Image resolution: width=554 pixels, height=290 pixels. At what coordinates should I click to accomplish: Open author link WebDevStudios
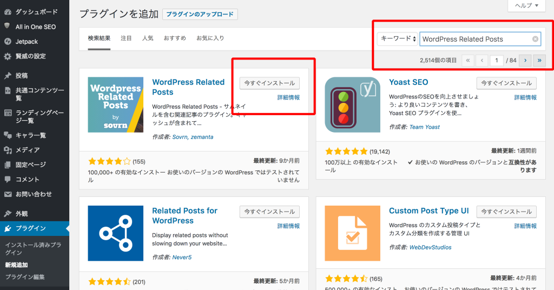[x=430, y=248]
